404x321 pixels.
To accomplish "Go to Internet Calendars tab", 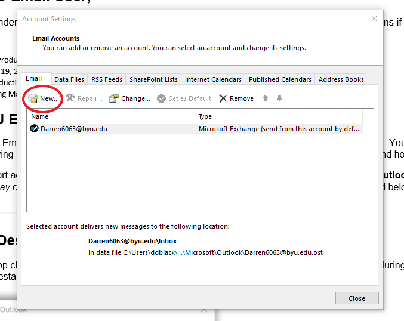I will point(213,79).
